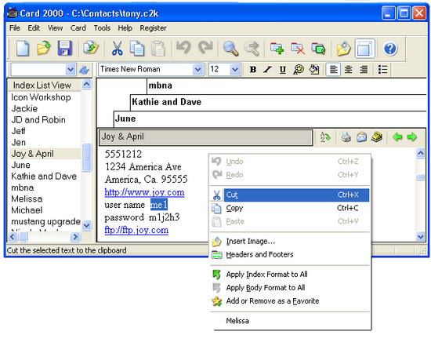This screenshot has height=346, width=431.
Task: Add a new card using the green plus icon
Action: [277, 49]
